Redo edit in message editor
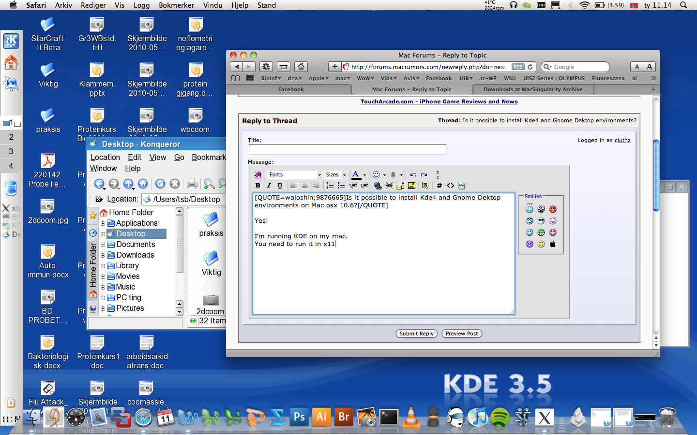Screen dimensions: 697x435 click(424, 174)
